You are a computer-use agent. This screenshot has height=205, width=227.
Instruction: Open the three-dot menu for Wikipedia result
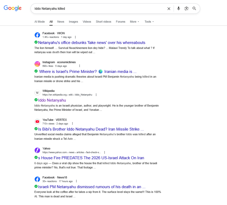coord(96,95)
